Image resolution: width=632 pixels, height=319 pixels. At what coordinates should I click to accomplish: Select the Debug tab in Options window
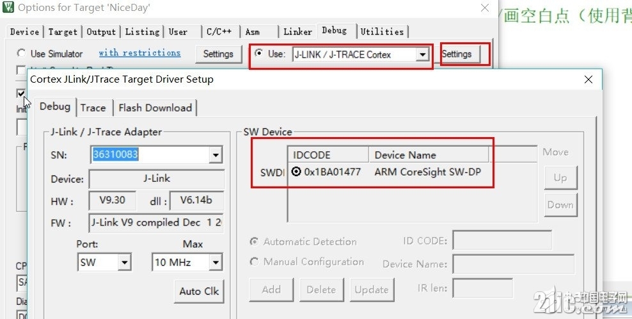(335, 30)
